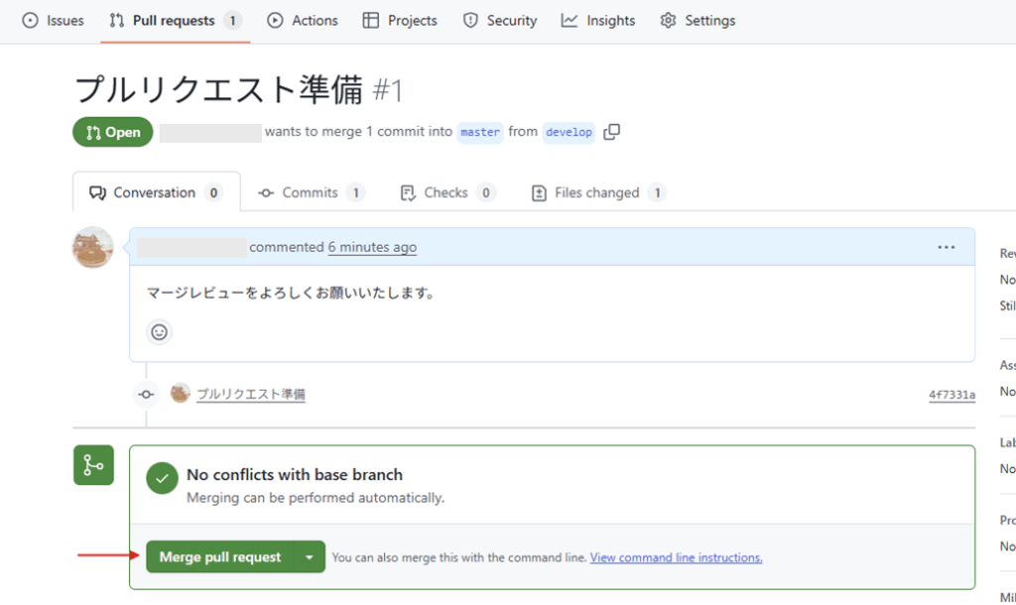Copy the develop branch name icon
The width and height of the screenshot is (1016, 605).
click(612, 132)
